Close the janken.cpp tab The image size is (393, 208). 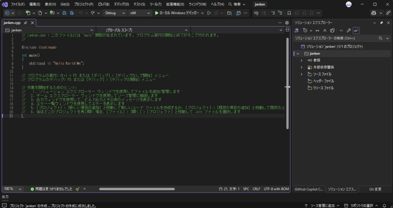[32, 23]
